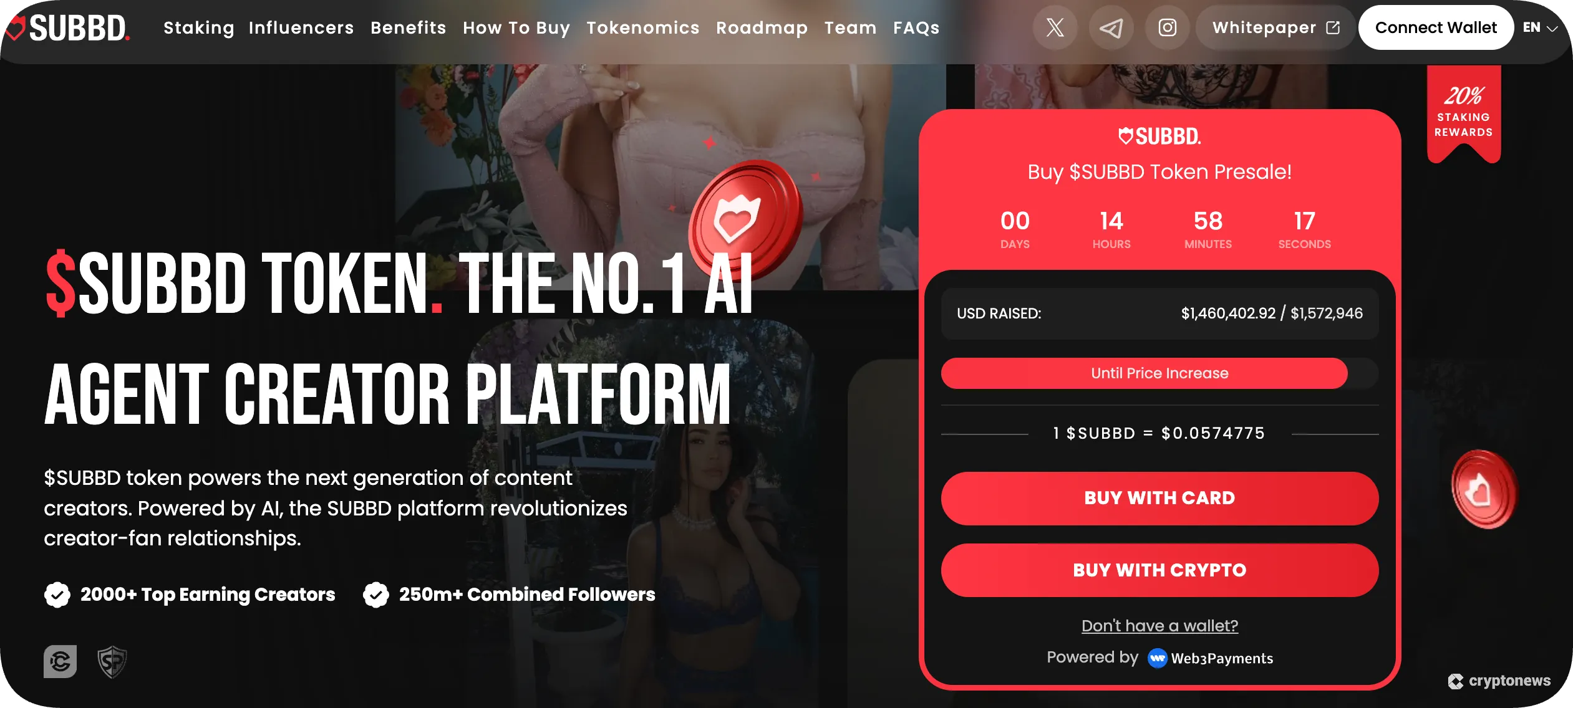Click the Web3Payments logo icon

point(1158,658)
